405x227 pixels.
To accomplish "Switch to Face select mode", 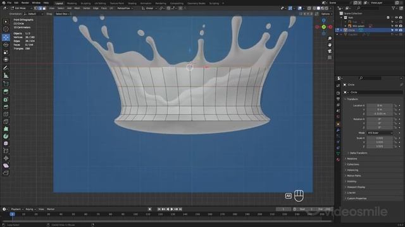I will (44, 8).
